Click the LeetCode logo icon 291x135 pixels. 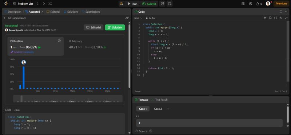point(6,4)
